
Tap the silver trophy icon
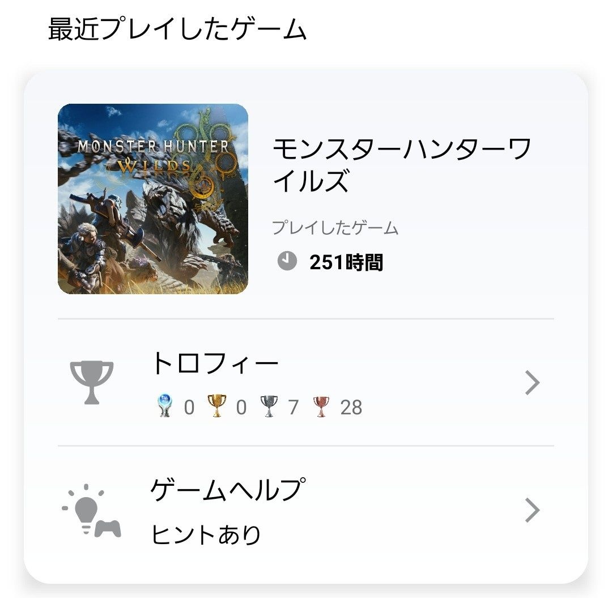coord(269,406)
